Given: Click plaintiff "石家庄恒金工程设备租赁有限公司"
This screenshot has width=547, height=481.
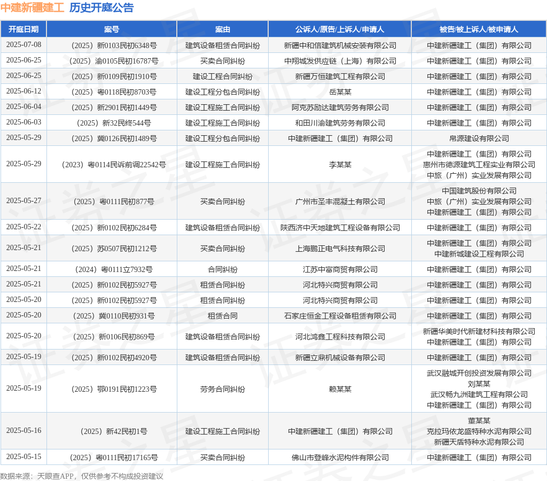Looking at the screenshot, I should click(340, 316).
